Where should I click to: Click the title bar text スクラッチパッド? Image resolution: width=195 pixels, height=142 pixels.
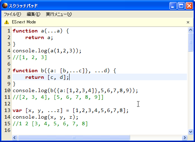(23, 6)
